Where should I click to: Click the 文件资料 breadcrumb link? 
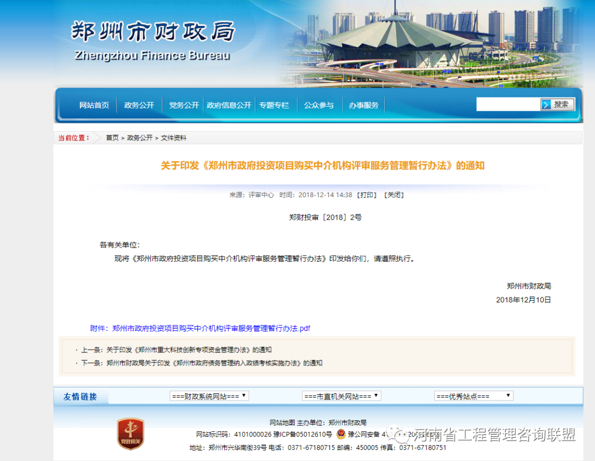[x=174, y=138]
